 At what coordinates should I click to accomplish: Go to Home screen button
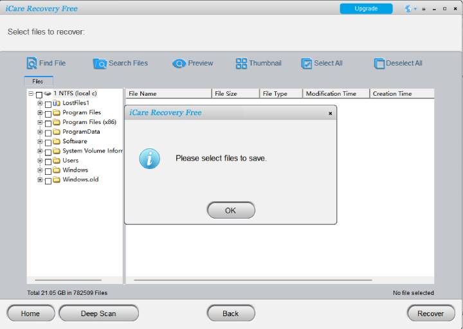pos(31,314)
